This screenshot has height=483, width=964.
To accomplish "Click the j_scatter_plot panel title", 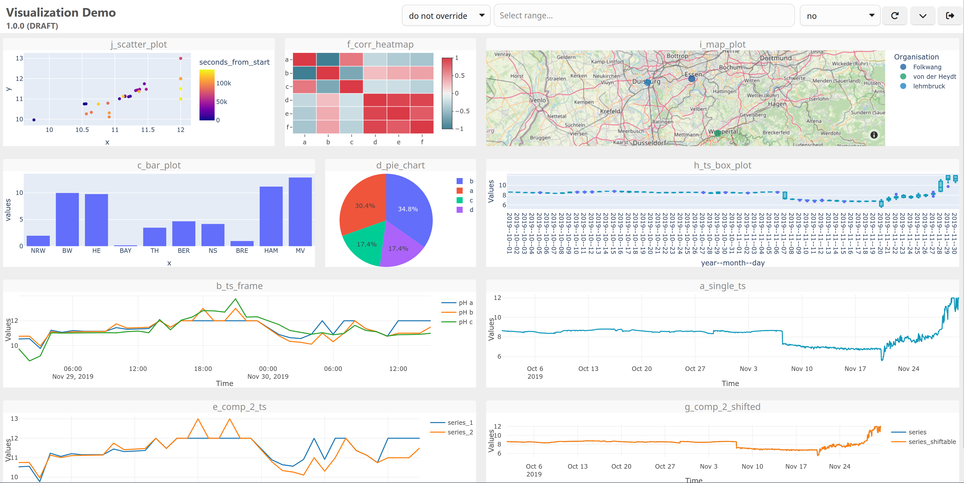I will tap(139, 44).
